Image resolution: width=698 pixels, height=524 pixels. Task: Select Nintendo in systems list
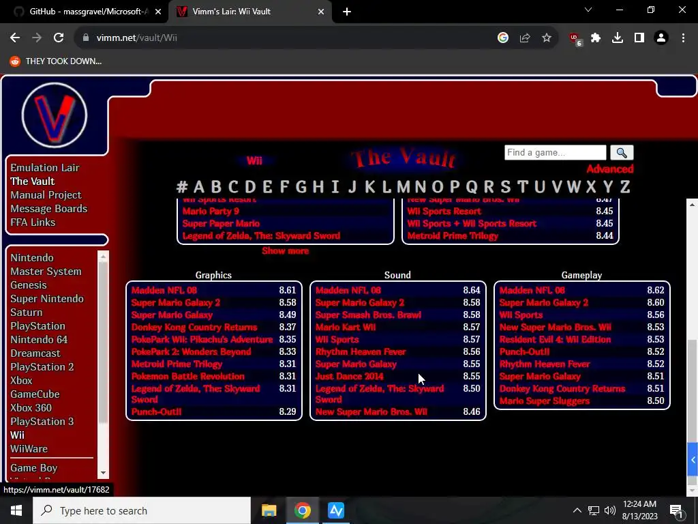(32, 258)
